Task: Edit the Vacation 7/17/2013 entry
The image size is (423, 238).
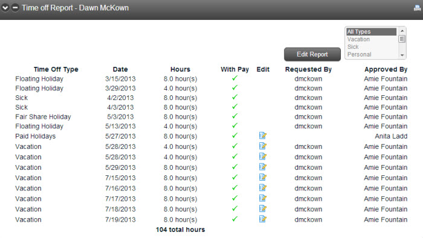Action: coord(263,198)
